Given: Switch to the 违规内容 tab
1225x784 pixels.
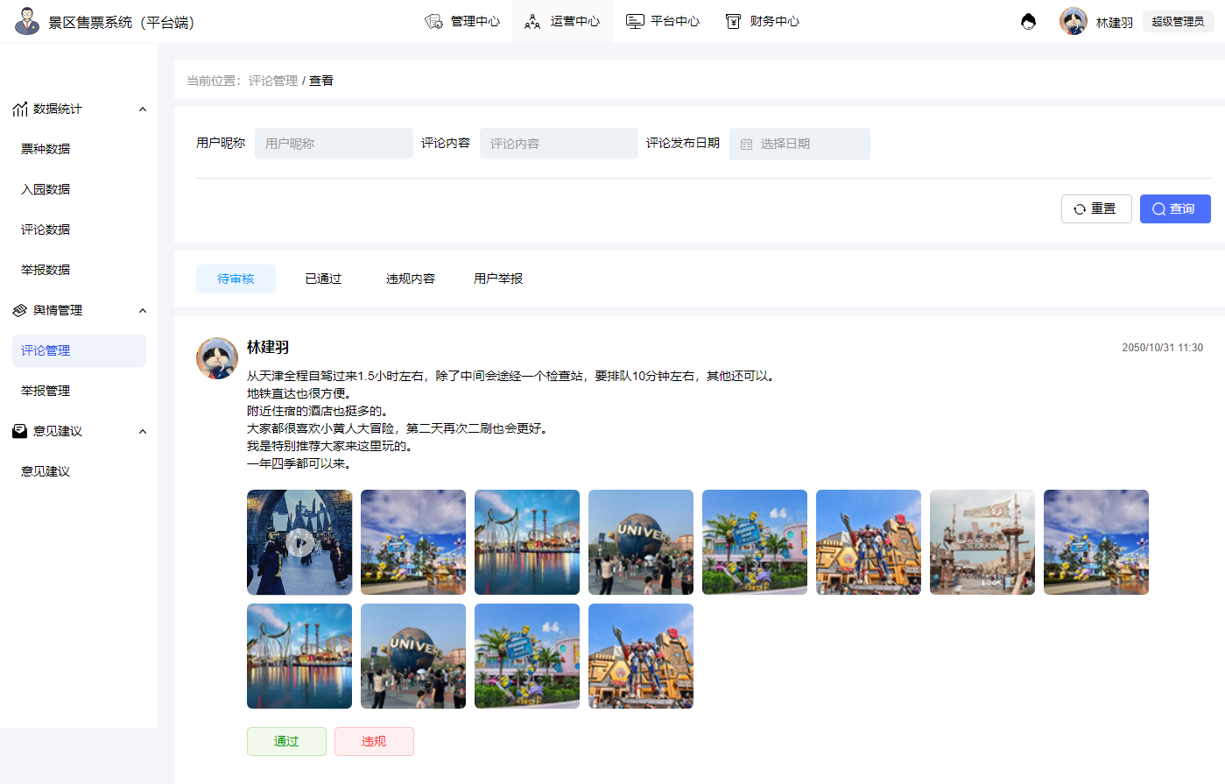Looking at the screenshot, I should tap(411, 279).
